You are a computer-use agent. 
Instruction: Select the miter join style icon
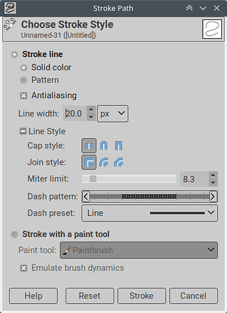coord(89,162)
